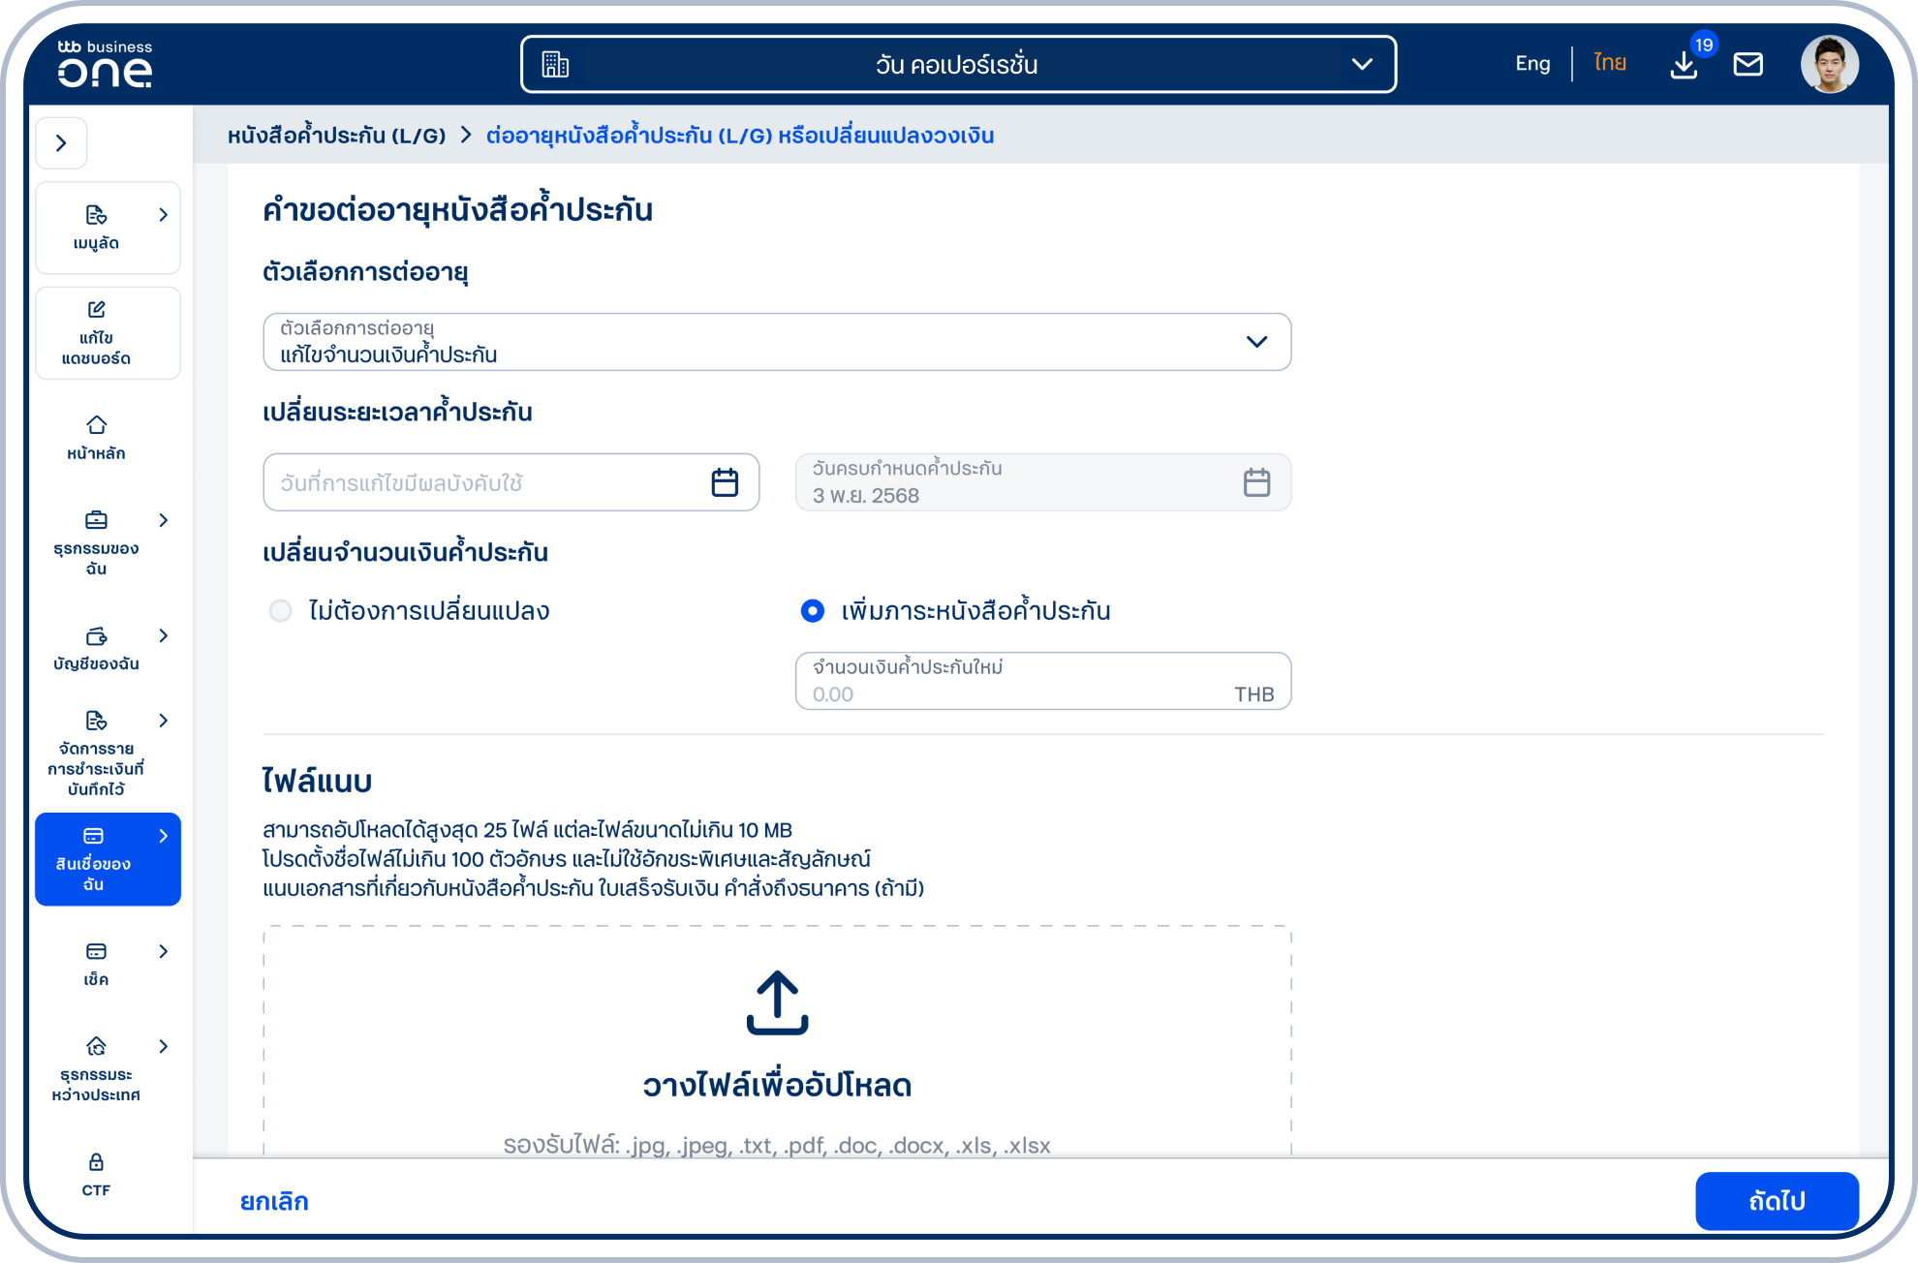The width and height of the screenshot is (1918, 1263).
Task: Click the calendar icon in effective date field
Action: click(725, 482)
